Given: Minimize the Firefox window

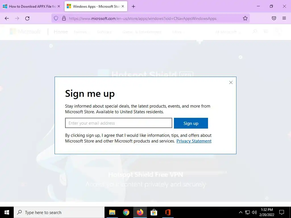Looking at the screenshot, I should click(258, 6).
